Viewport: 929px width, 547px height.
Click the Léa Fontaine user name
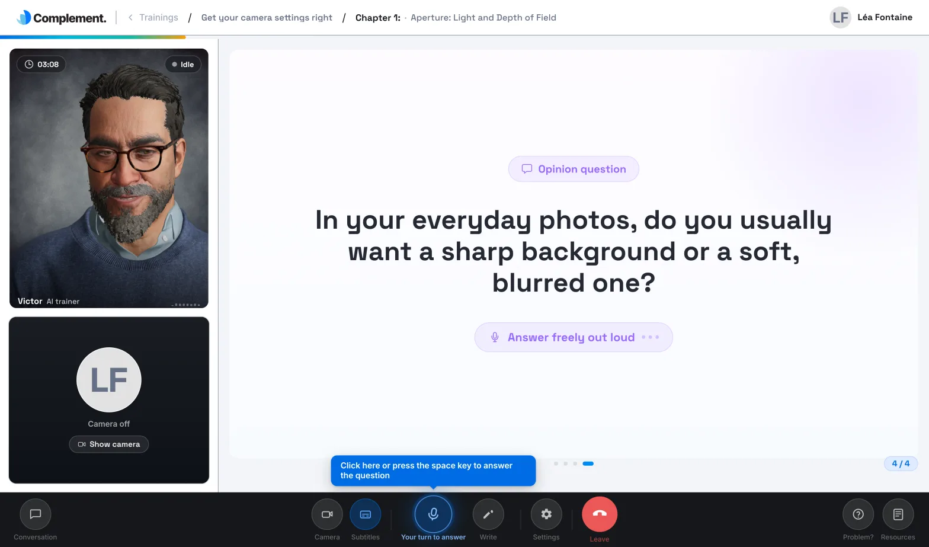coord(885,18)
